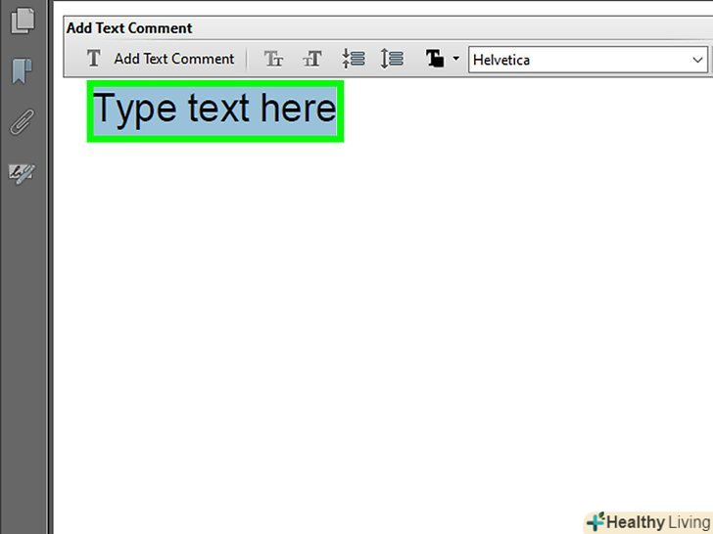Click the text color icon
The width and height of the screenshot is (713, 534).
[434, 59]
